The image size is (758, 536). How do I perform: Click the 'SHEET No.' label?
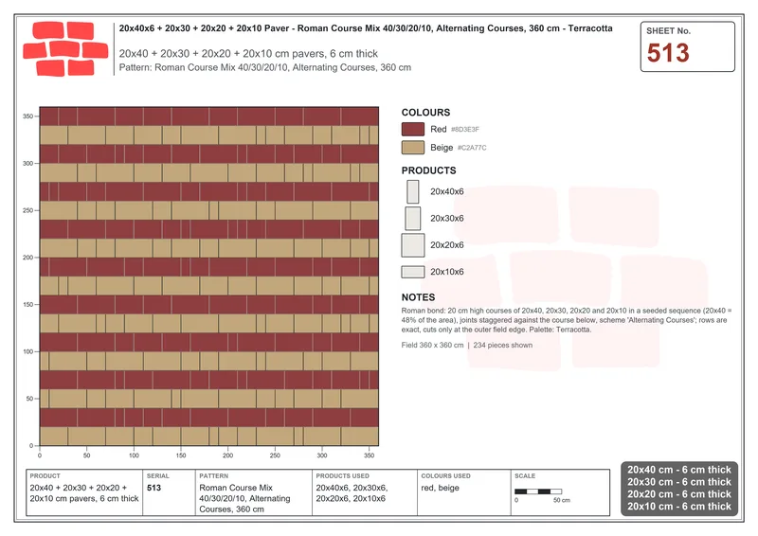pos(668,31)
